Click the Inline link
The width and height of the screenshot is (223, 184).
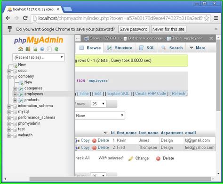click(x=84, y=94)
